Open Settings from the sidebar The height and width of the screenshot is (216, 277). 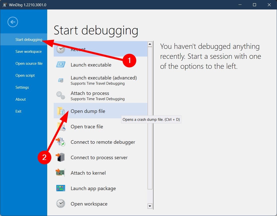24,87
